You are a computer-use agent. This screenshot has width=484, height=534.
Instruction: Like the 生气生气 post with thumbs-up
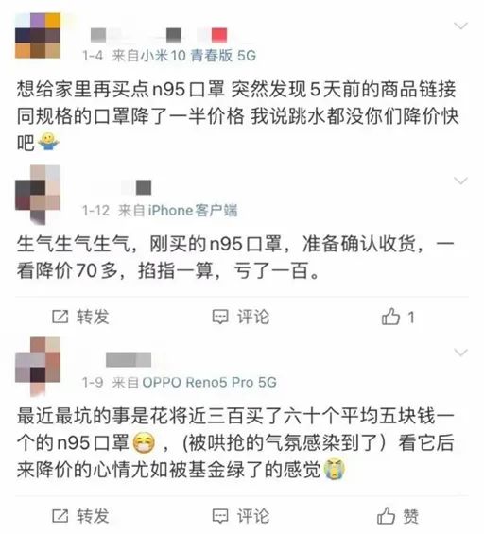coord(390,317)
